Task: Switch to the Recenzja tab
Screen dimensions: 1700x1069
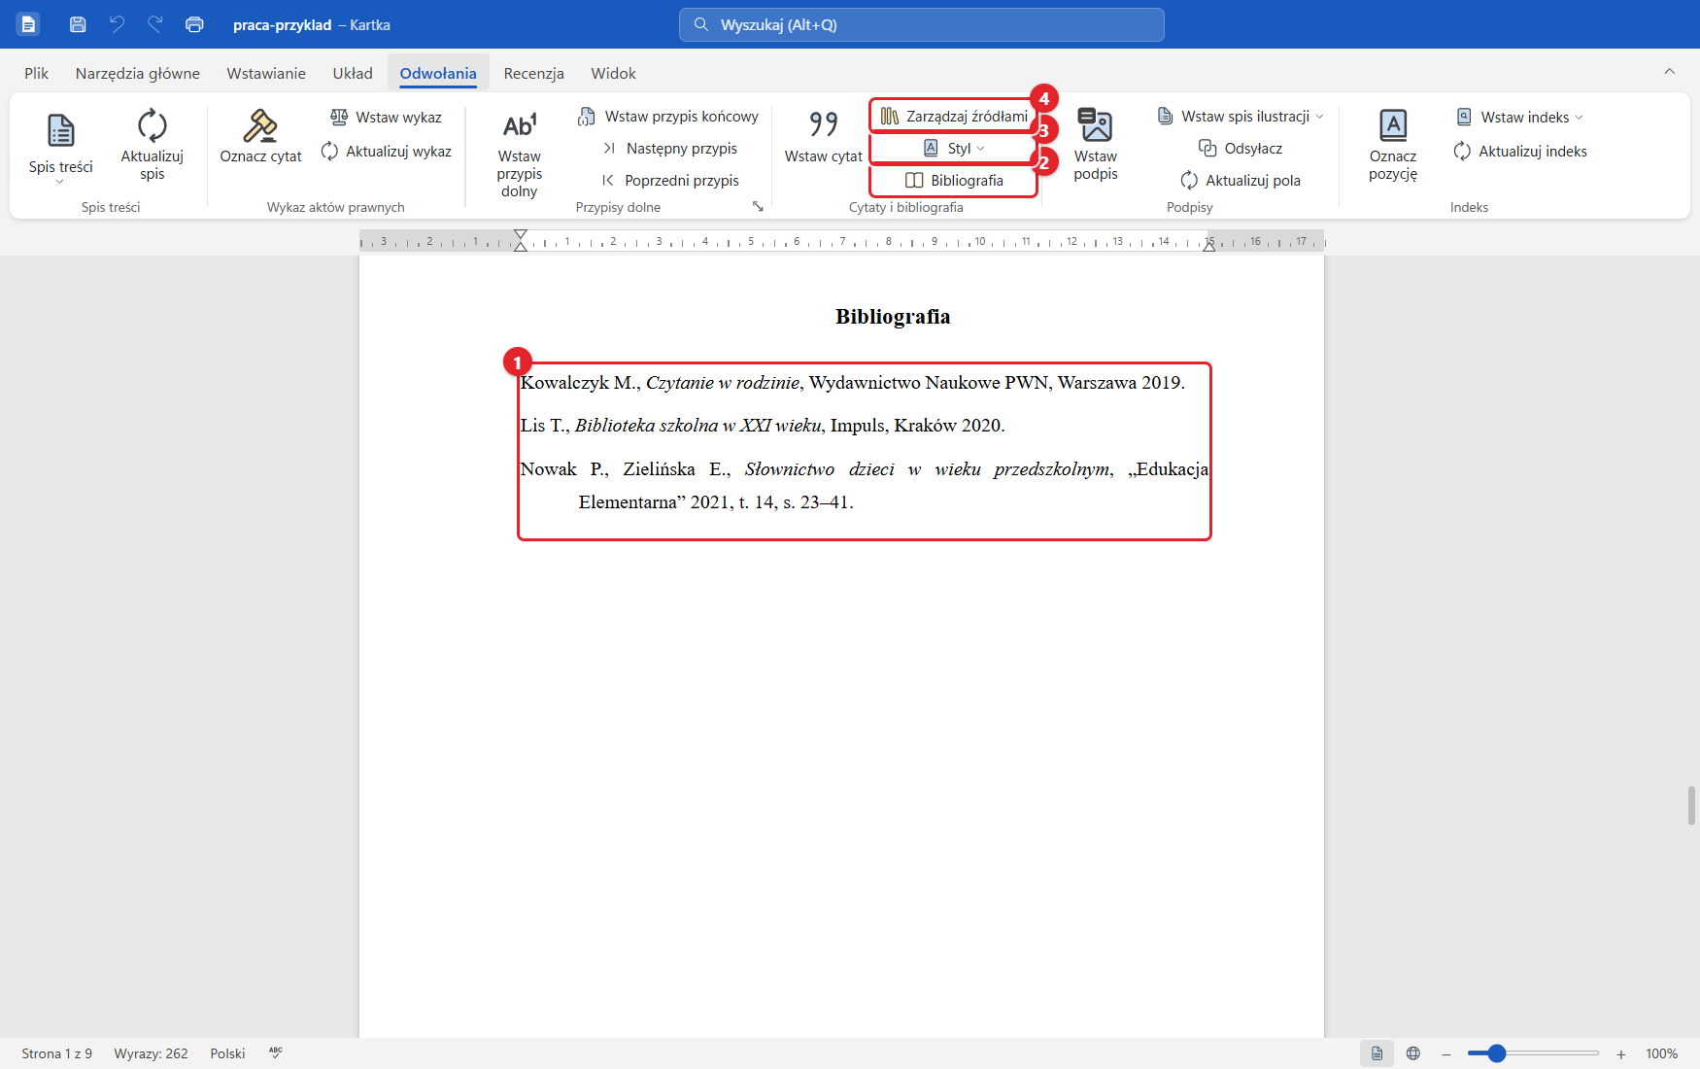Action: (533, 73)
